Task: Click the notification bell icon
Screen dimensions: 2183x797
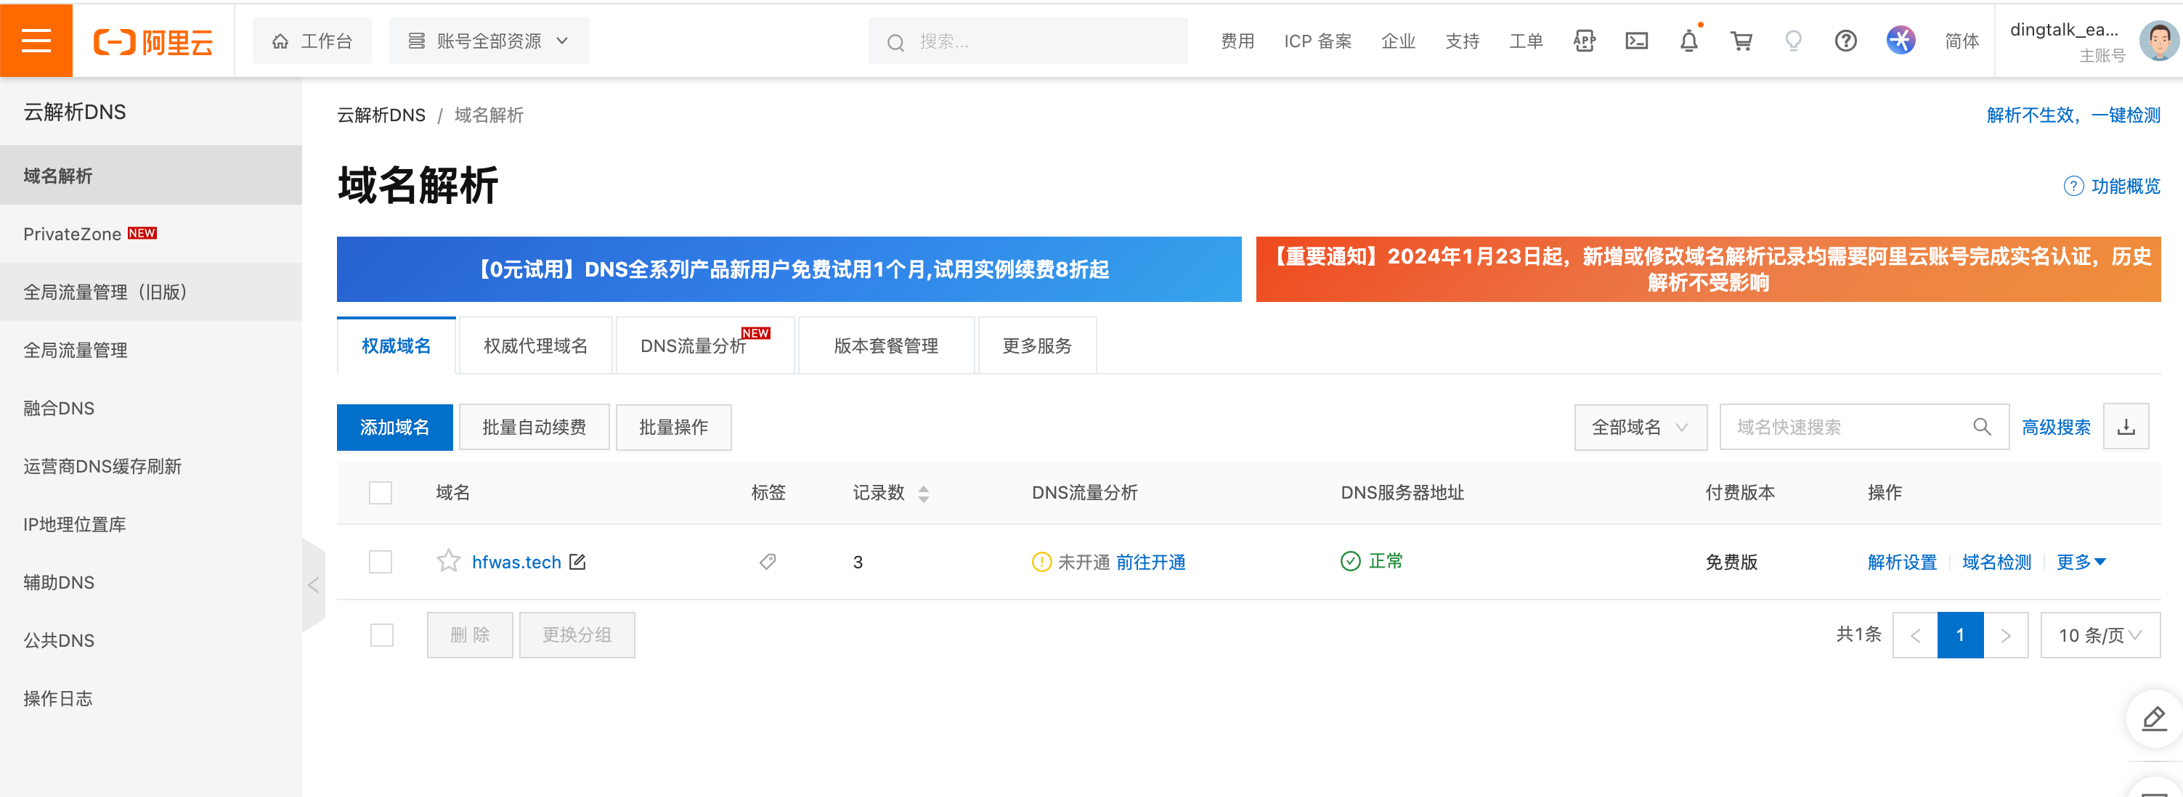Action: tap(1688, 40)
